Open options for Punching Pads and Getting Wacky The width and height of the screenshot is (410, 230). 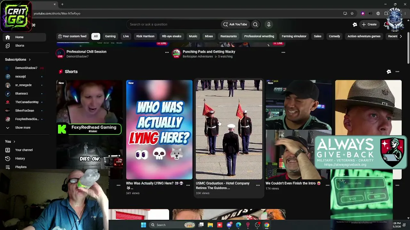coord(283,52)
